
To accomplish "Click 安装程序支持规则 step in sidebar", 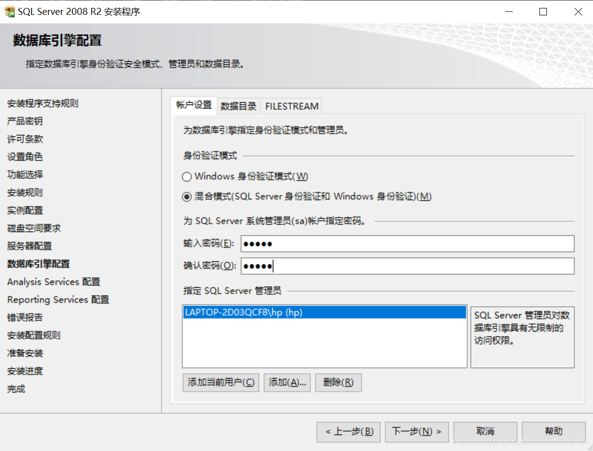I will (42, 103).
